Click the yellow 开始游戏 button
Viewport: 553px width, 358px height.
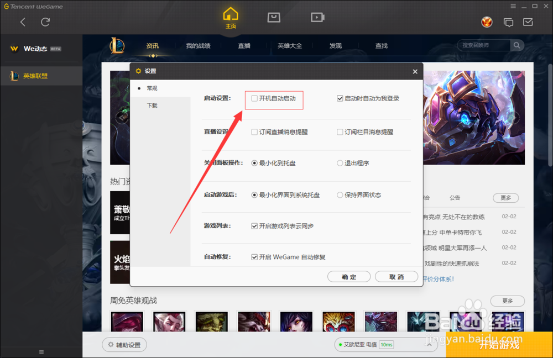click(x=498, y=344)
